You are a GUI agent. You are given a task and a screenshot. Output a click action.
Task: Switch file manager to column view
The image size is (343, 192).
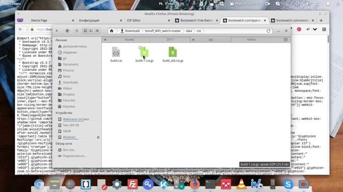97,31
